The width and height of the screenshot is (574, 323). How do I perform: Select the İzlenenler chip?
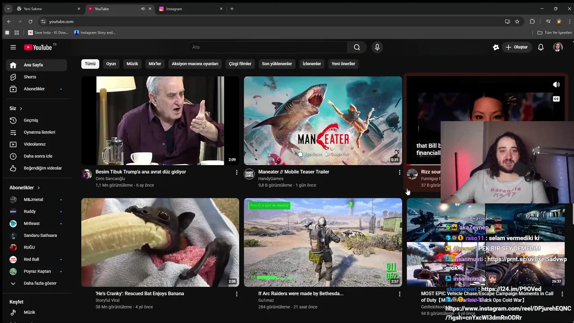point(312,64)
